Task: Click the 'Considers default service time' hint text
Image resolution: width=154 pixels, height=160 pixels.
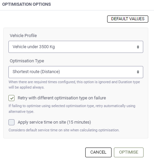Action: point(64,130)
